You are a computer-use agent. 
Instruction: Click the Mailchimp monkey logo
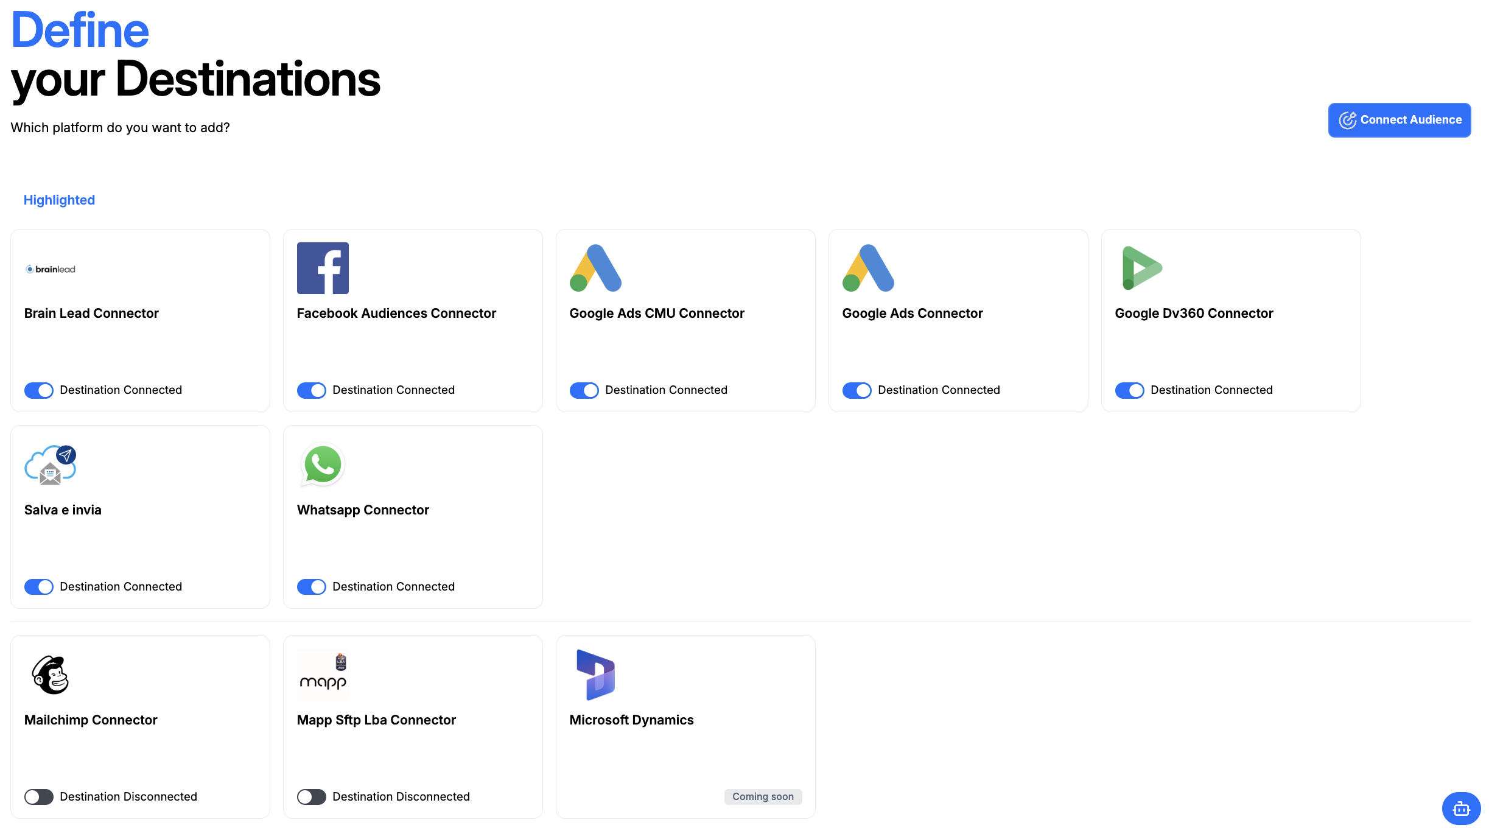coord(51,675)
